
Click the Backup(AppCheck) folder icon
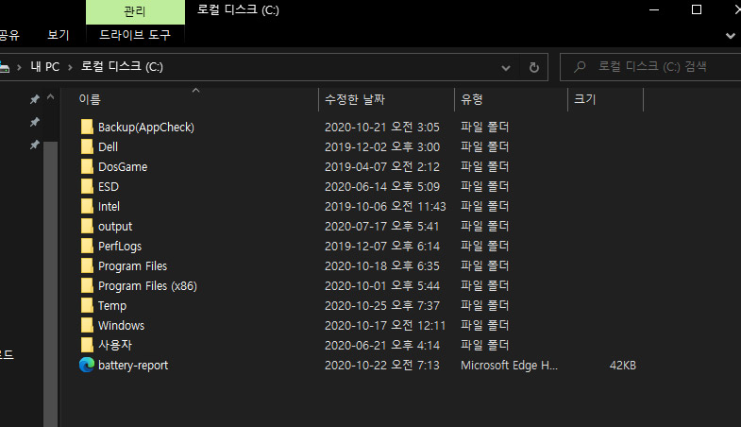[x=87, y=127]
